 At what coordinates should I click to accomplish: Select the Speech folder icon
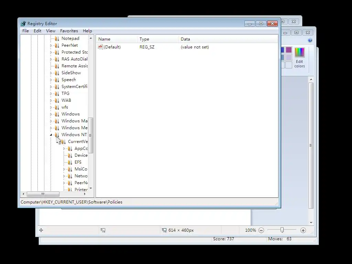tap(57, 80)
